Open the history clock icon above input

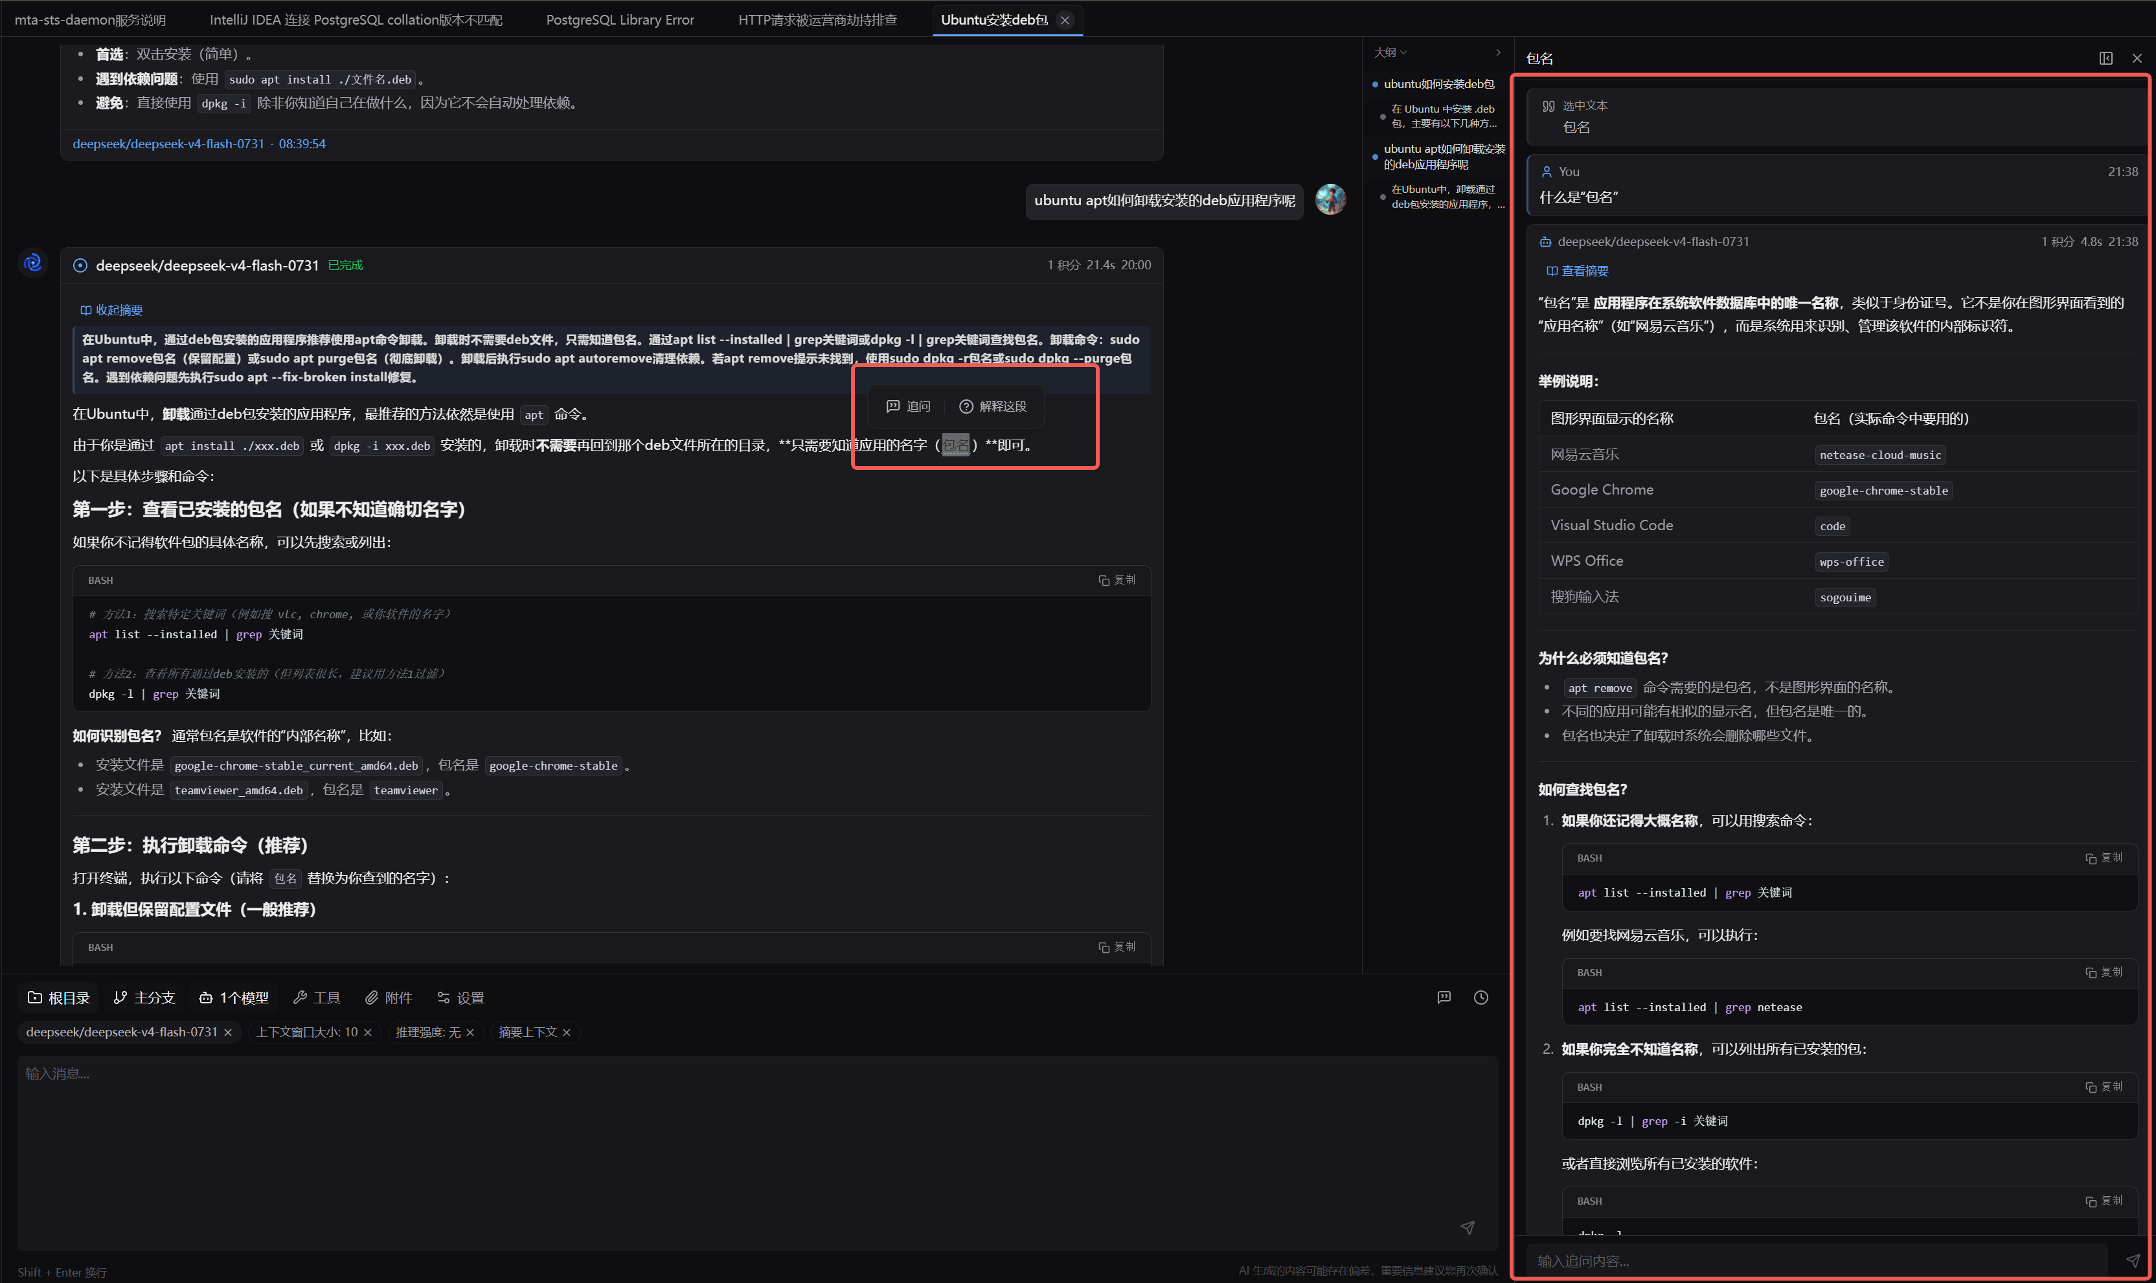click(1481, 998)
